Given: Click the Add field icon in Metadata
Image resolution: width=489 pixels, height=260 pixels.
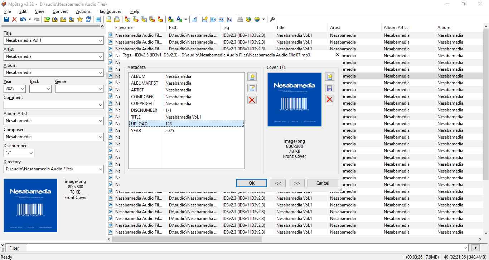Looking at the screenshot, I should tap(252, 76).
